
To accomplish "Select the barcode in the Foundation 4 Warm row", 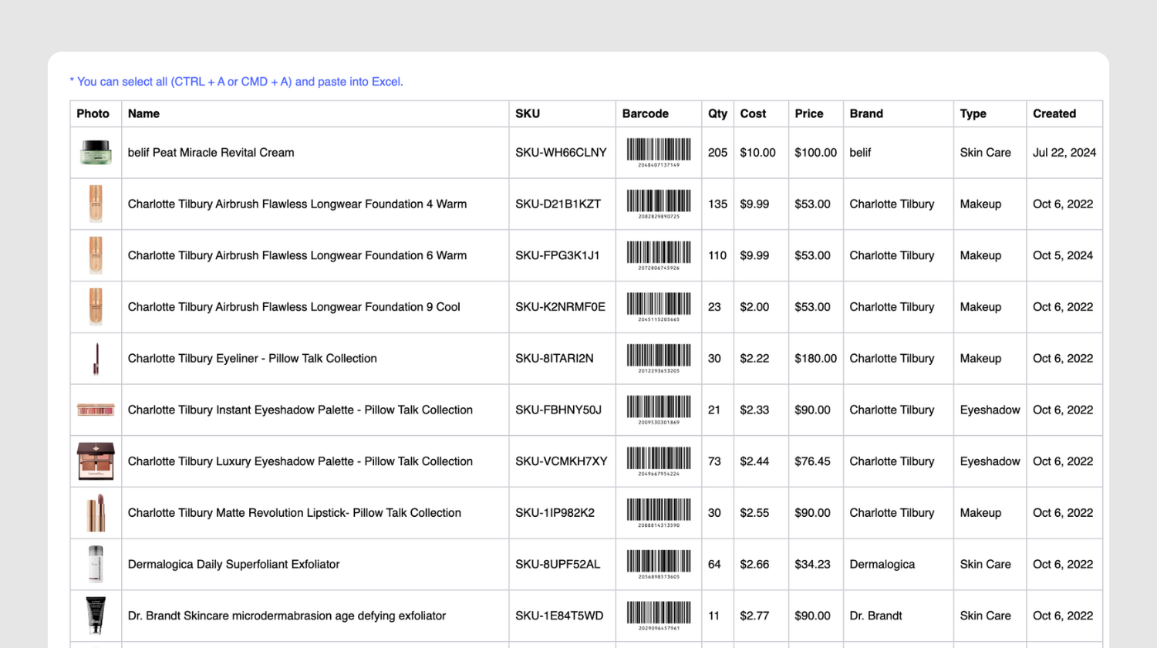I will 659,204.
